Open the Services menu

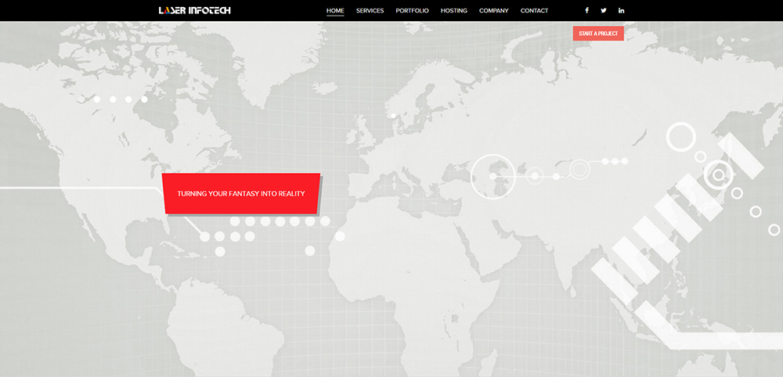coord(370,11)
